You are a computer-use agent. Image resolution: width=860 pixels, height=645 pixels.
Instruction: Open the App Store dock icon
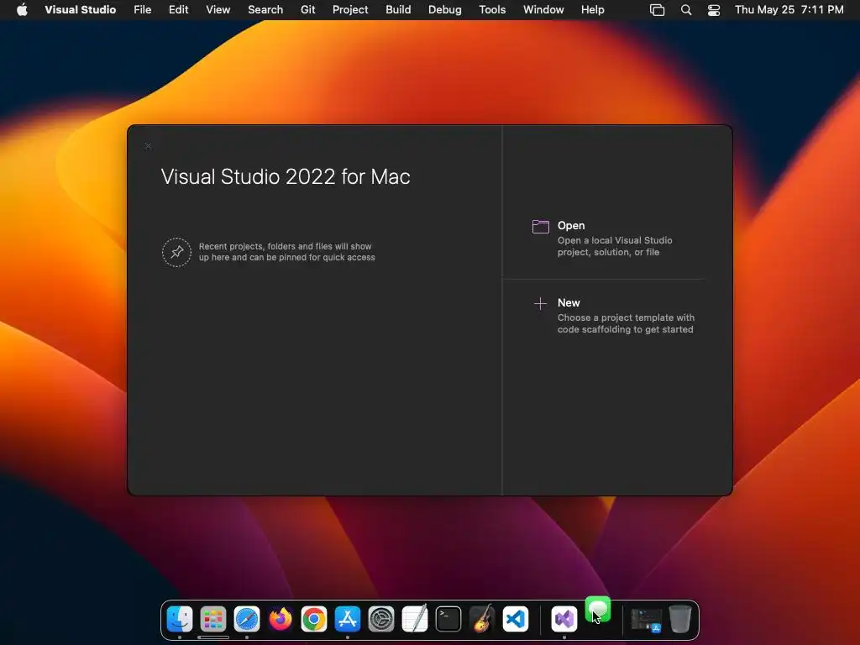click(348, 619)
